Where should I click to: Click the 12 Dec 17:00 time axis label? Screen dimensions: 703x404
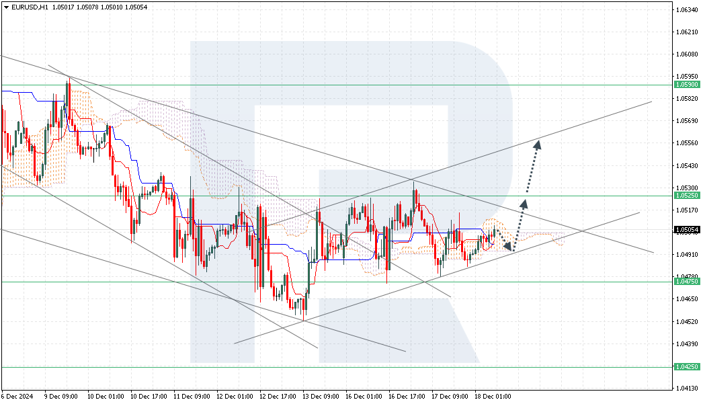tap(278, 397)
